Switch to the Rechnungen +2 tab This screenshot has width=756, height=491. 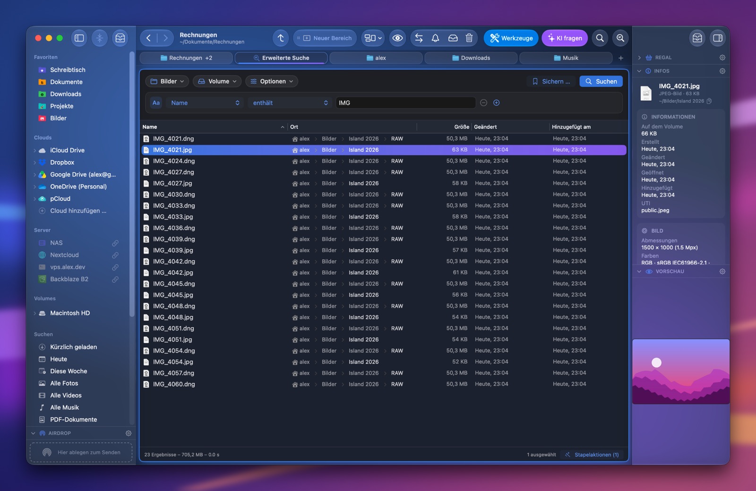point(186,58)
